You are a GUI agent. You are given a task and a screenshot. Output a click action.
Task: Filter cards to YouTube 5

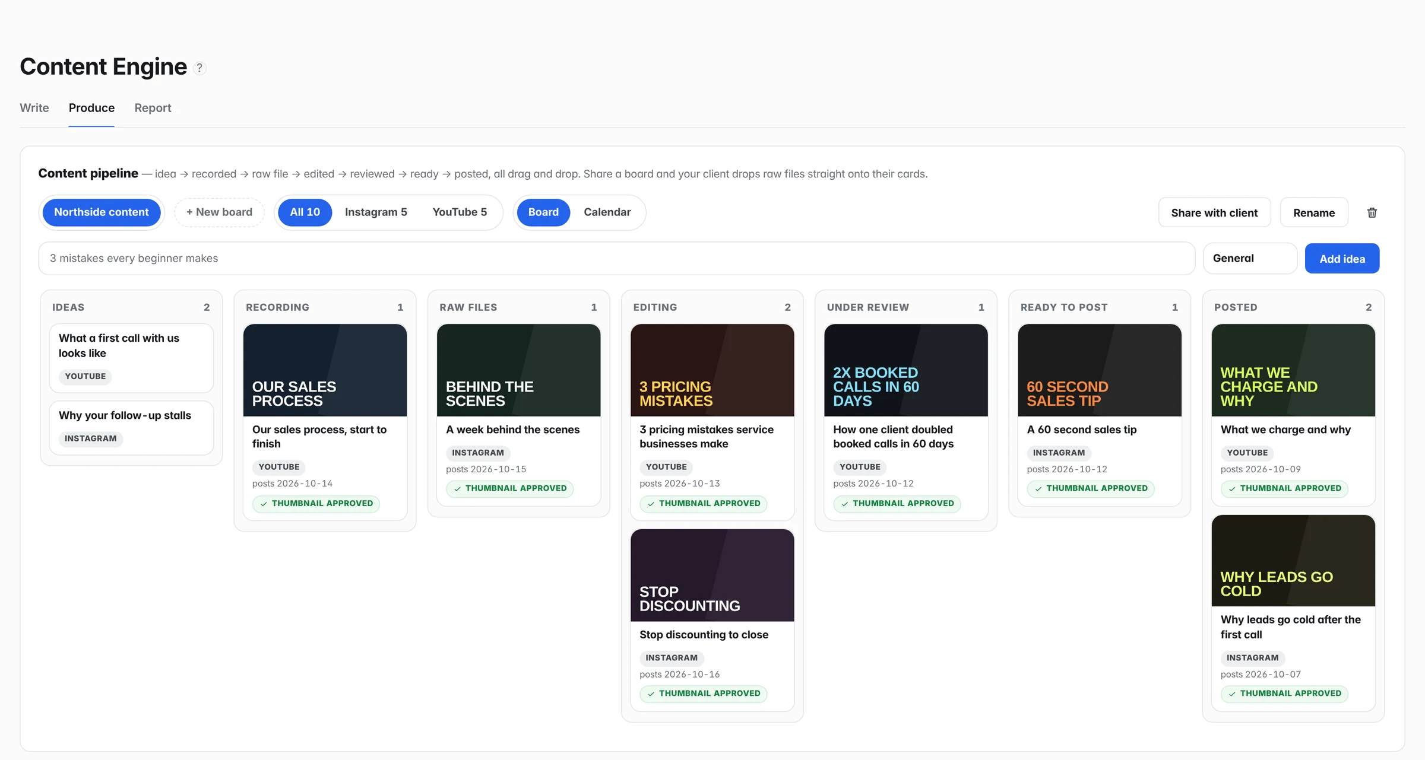pos(460,212)
